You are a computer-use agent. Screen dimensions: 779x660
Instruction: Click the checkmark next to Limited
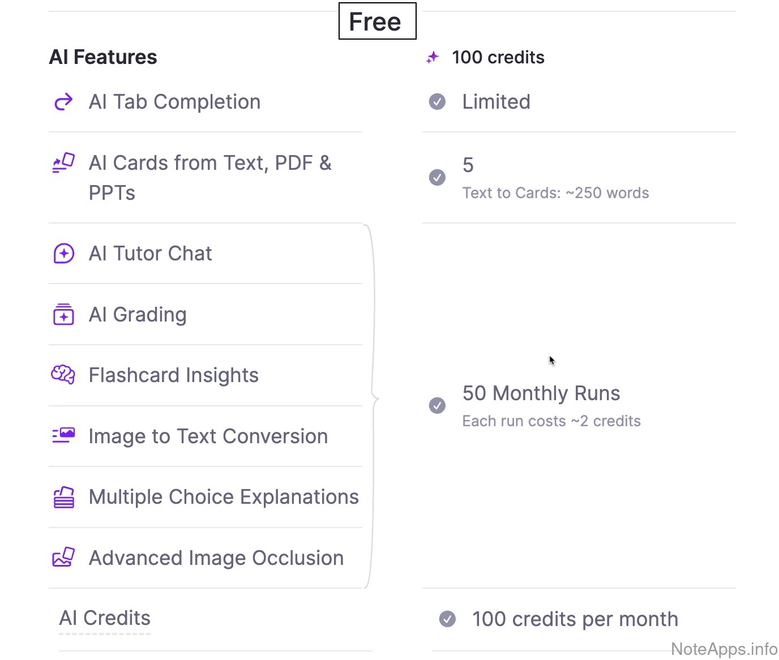click(x=437, y=102)
